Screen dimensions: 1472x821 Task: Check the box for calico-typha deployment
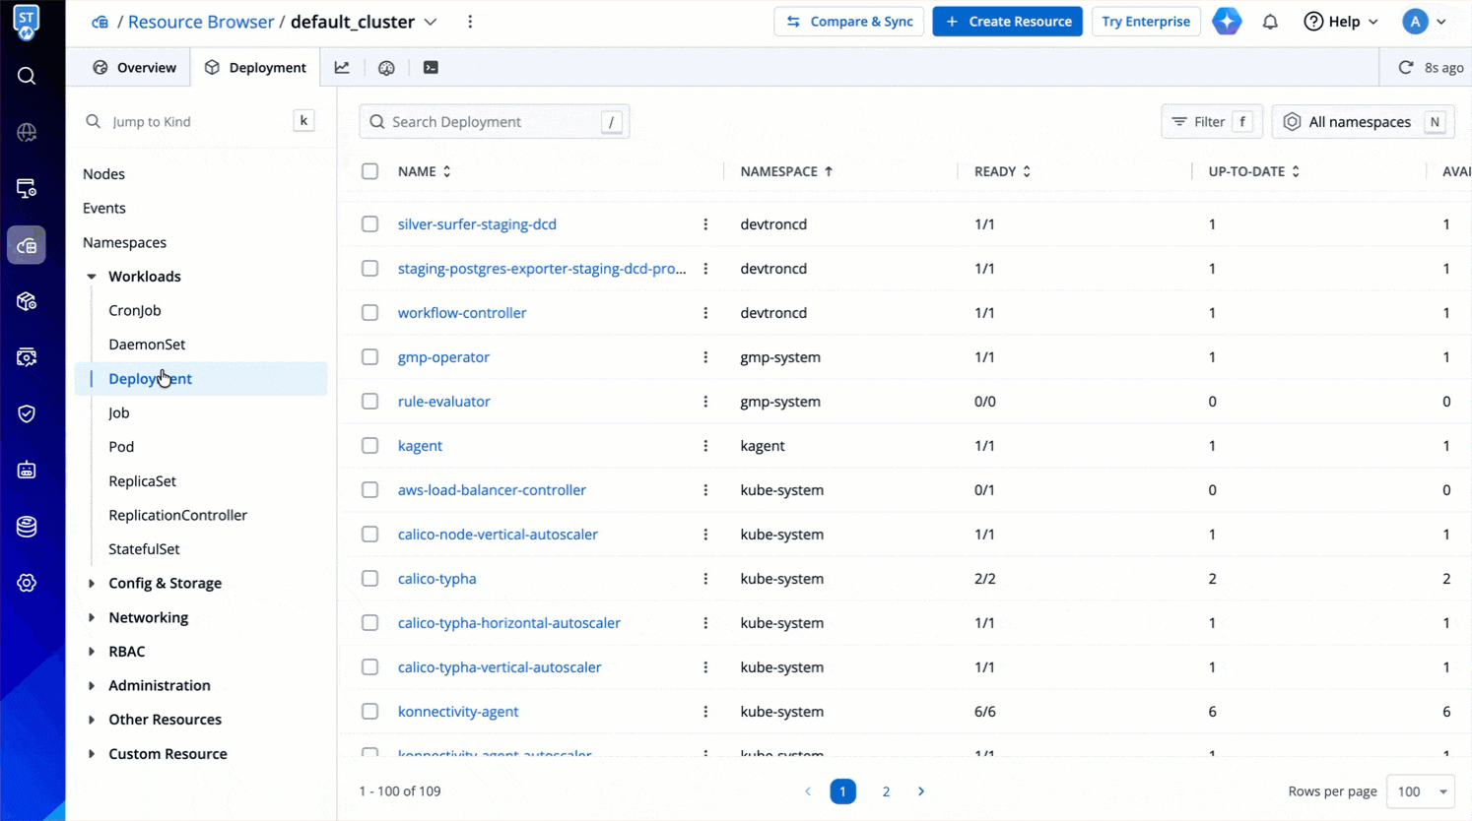point(369,579)
